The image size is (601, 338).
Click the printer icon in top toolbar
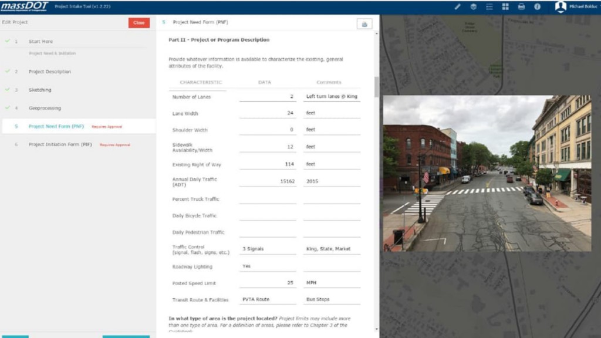521,6
